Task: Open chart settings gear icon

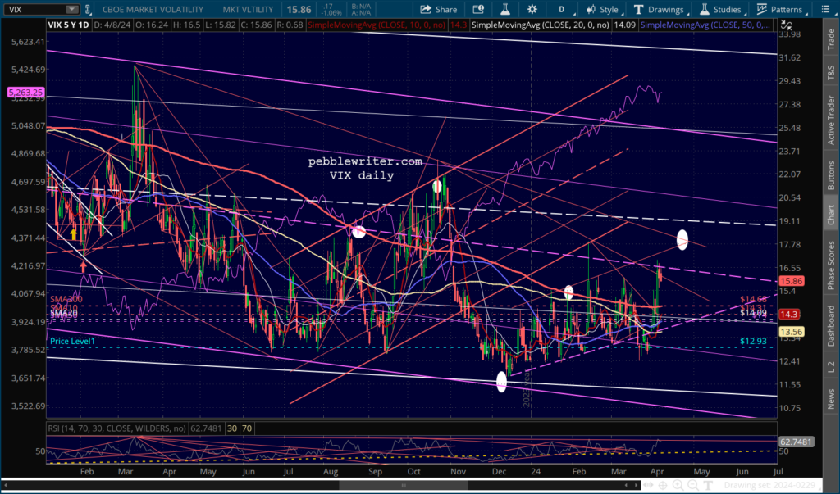Action: coord(532,9)
